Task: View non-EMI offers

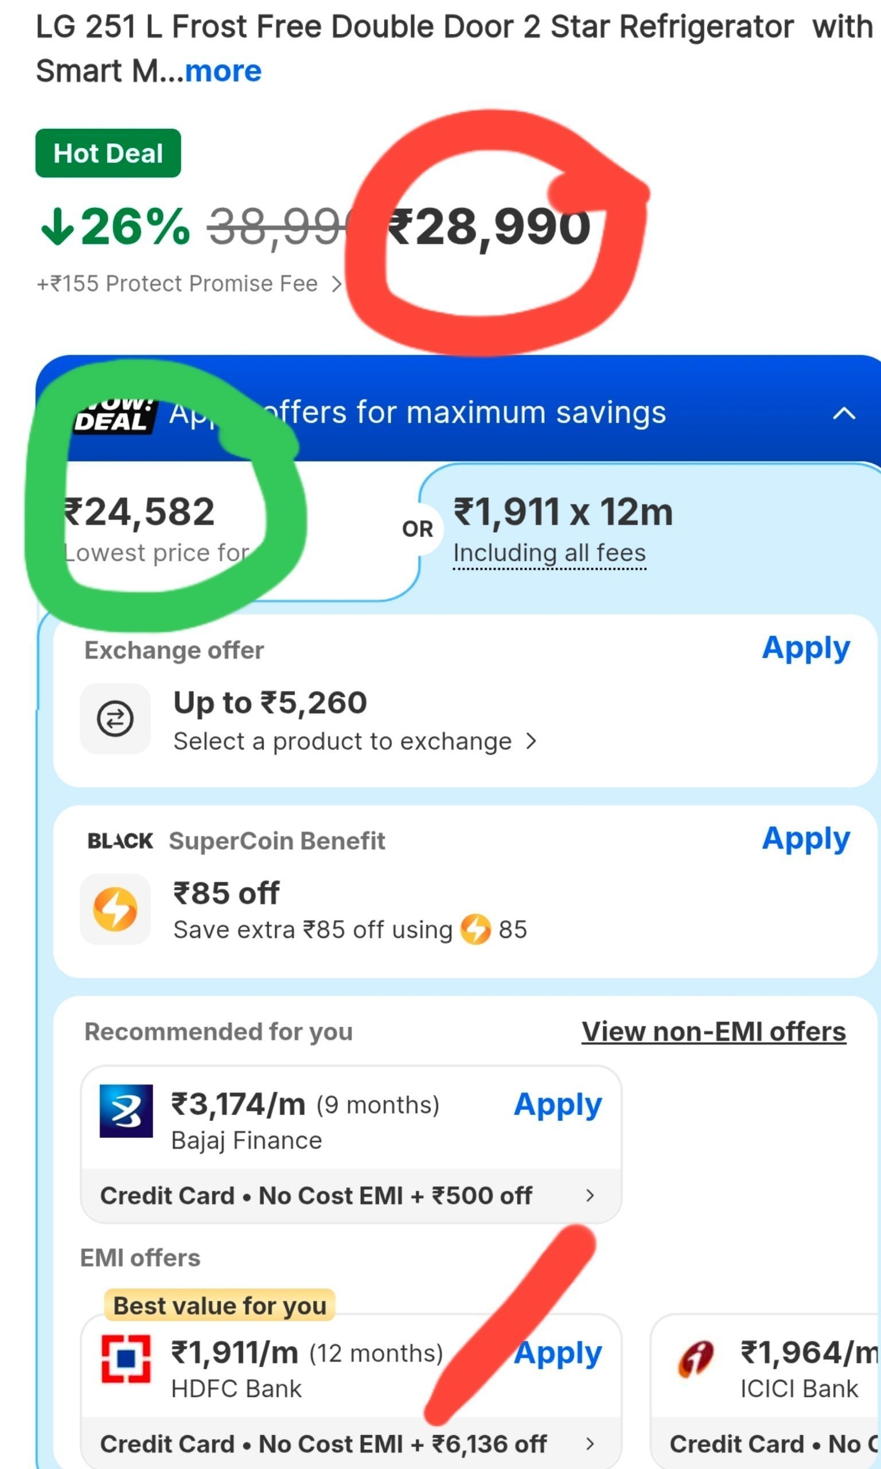Action: tap(714, 1031)
